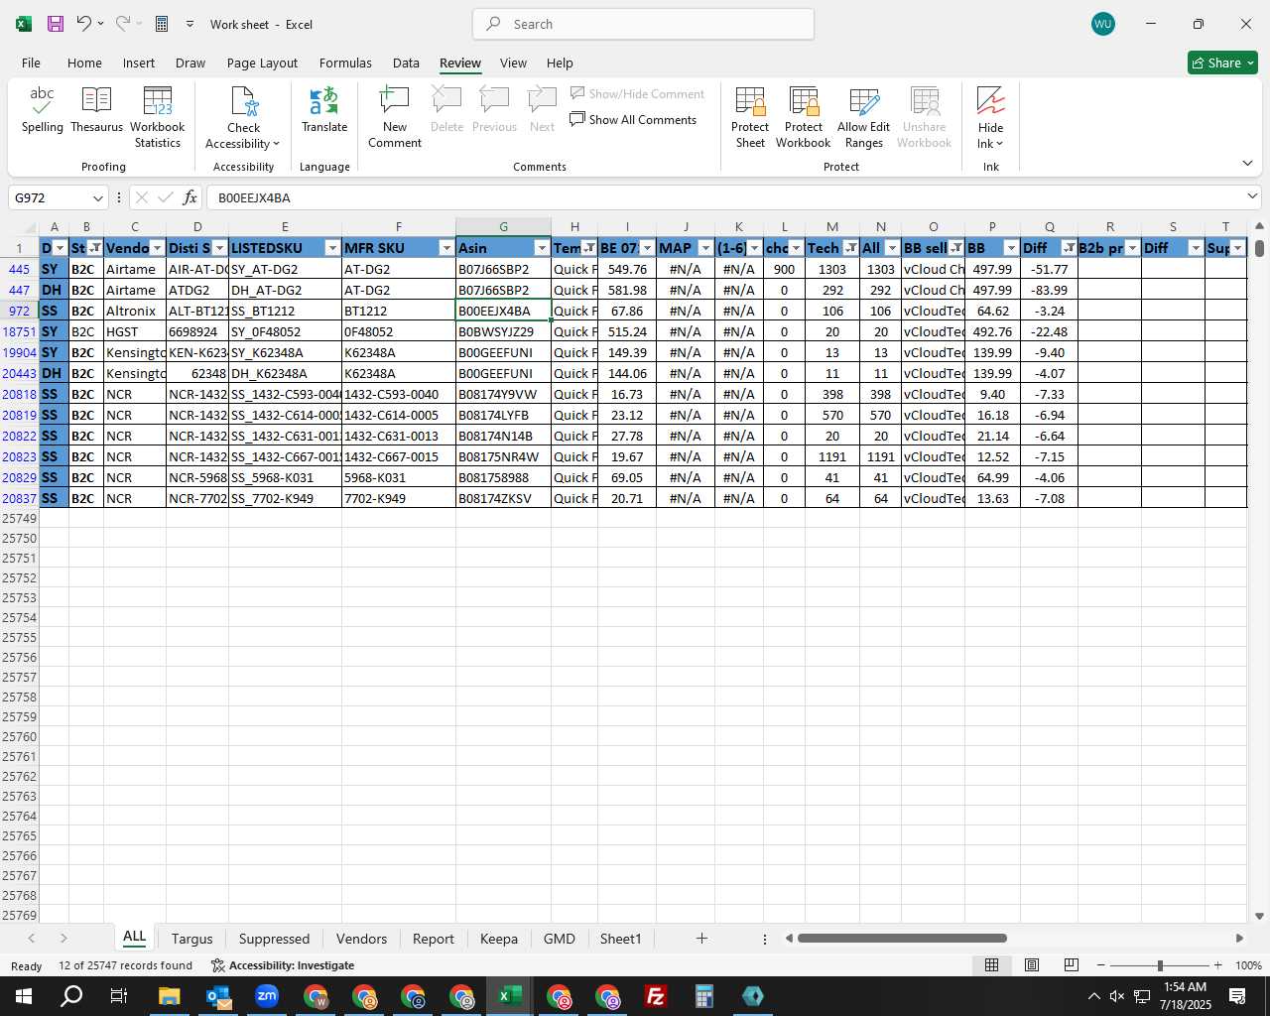Open Customize Quick Access Toolbar dropdown
This screenshot has height=1016, width=1270.
click(x=190, y=24)
